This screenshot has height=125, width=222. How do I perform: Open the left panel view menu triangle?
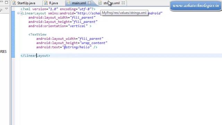(x=6, y=9)
